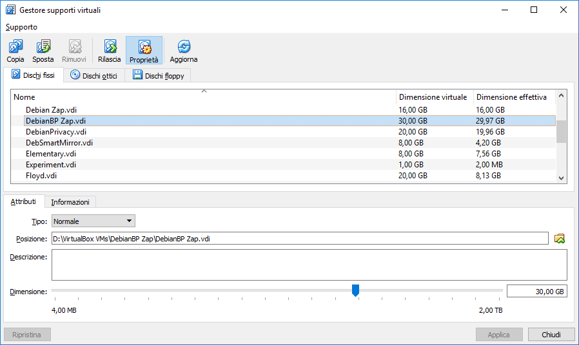
Task: Sort by Dimensione effettiva column
Action: [514, 97]
